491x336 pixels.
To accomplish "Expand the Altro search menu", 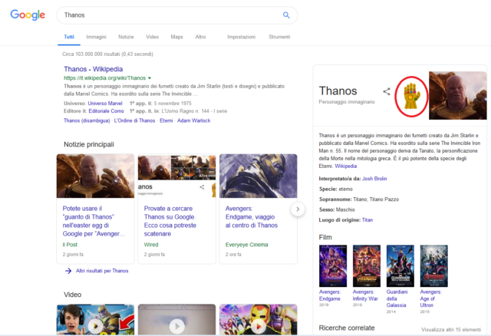I will tap(200, 37).
